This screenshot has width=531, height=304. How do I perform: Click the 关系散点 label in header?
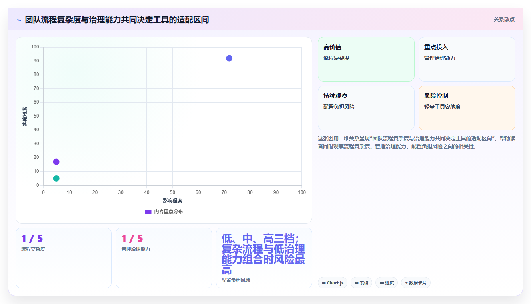[x=504, y=19]
